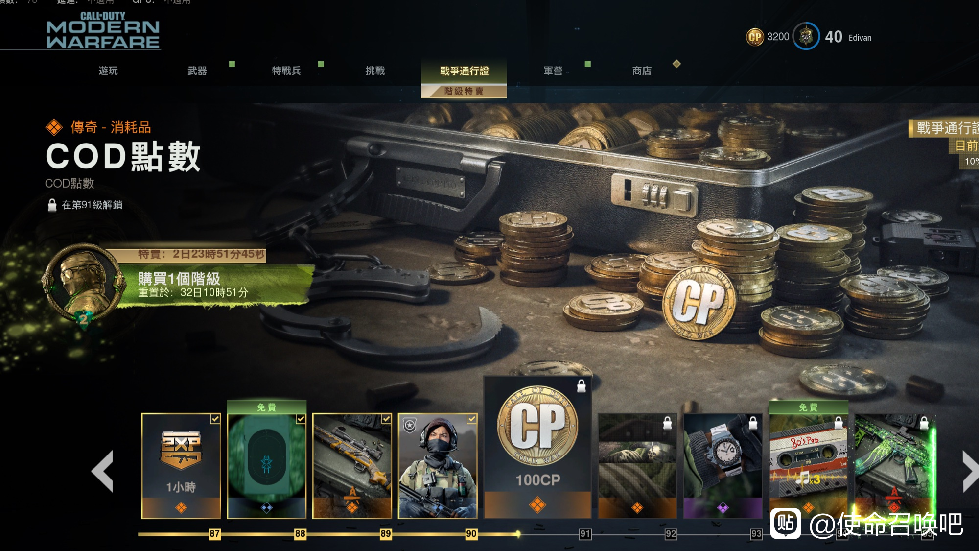Expand the 階級特賣 sub-tab under Battle Pass
The image size is (979, 551).
(x=464, y=91)
